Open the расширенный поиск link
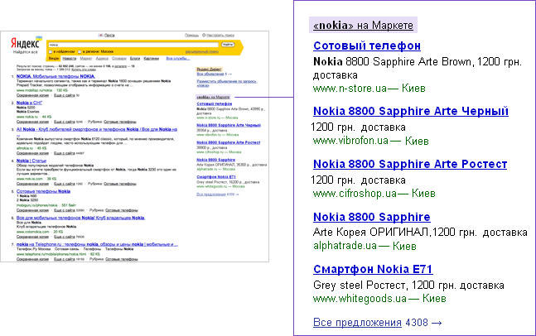Screen dimensions: 536x336 coord(202,51)
